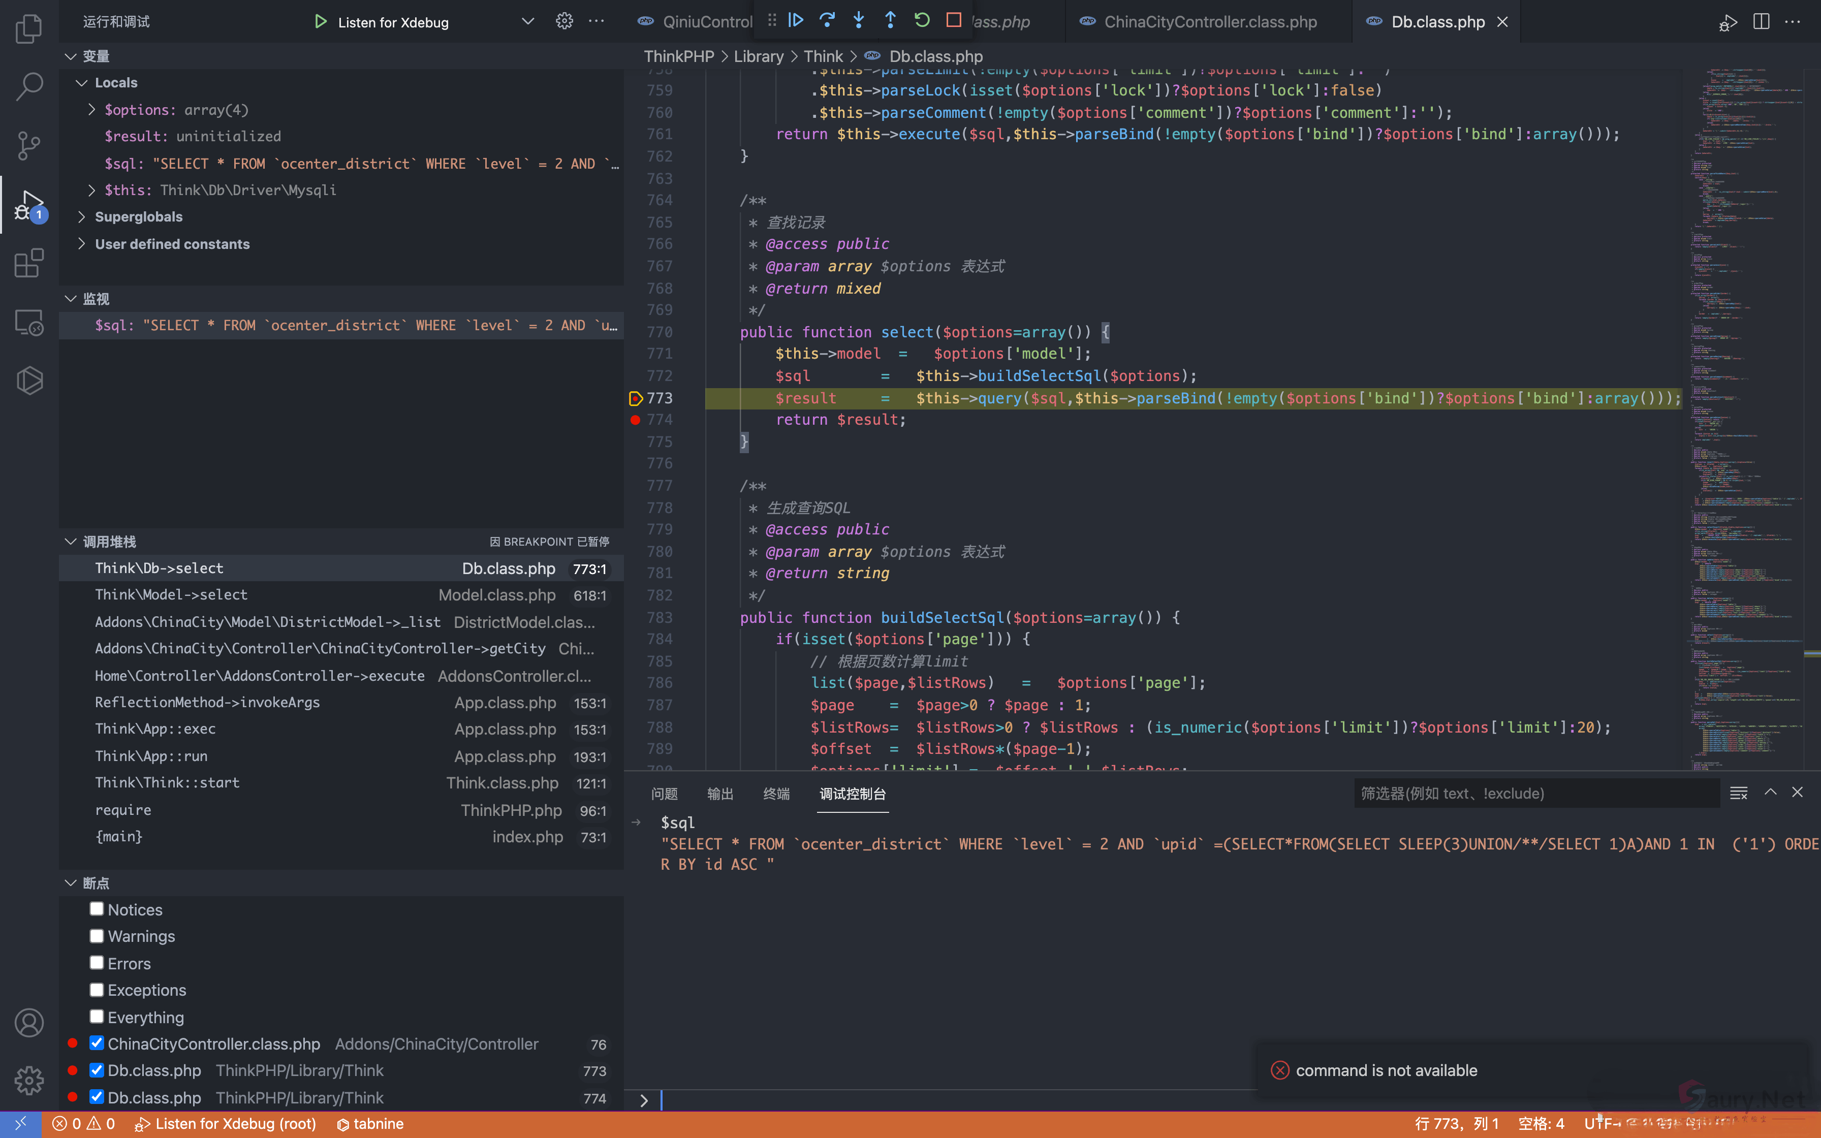Enable the Exceptions breakpoint checkbox

[x=97, y=990]
